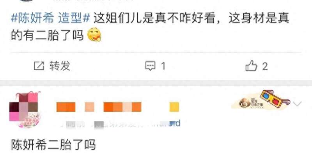Click the yellow level badge beside username

pyautogui.click(x=174, y=107)
